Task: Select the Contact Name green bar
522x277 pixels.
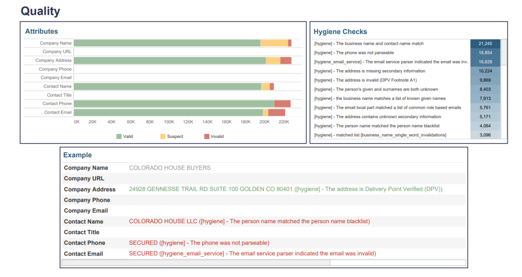Action: (167, 87)
